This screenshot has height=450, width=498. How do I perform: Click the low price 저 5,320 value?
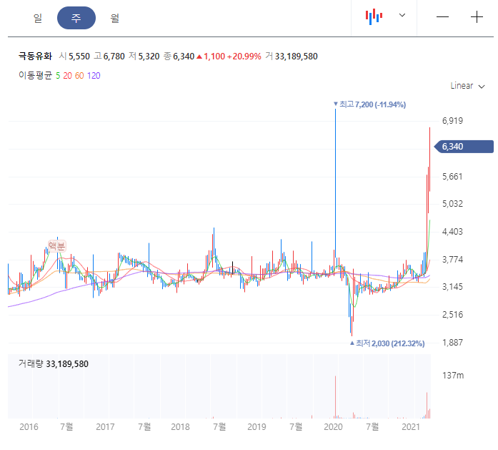point(144,57)
